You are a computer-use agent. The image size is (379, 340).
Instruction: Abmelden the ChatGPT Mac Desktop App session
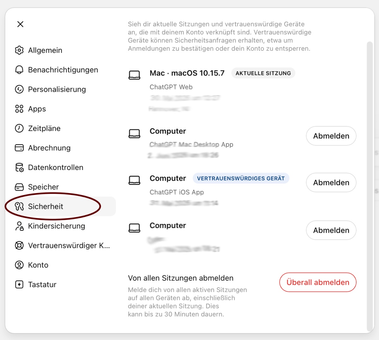331,136
